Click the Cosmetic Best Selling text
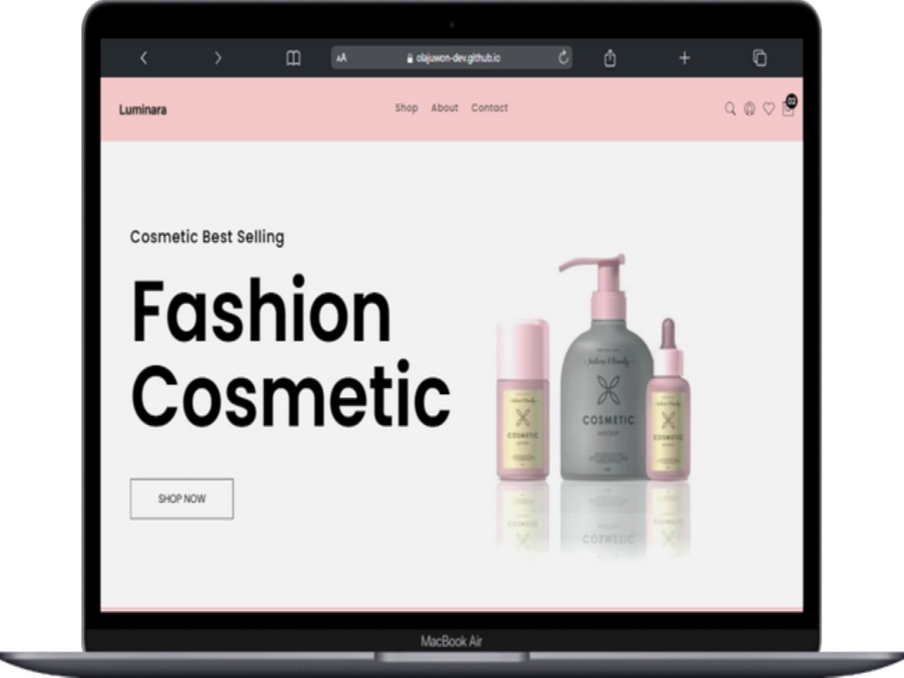 (207, 237)
